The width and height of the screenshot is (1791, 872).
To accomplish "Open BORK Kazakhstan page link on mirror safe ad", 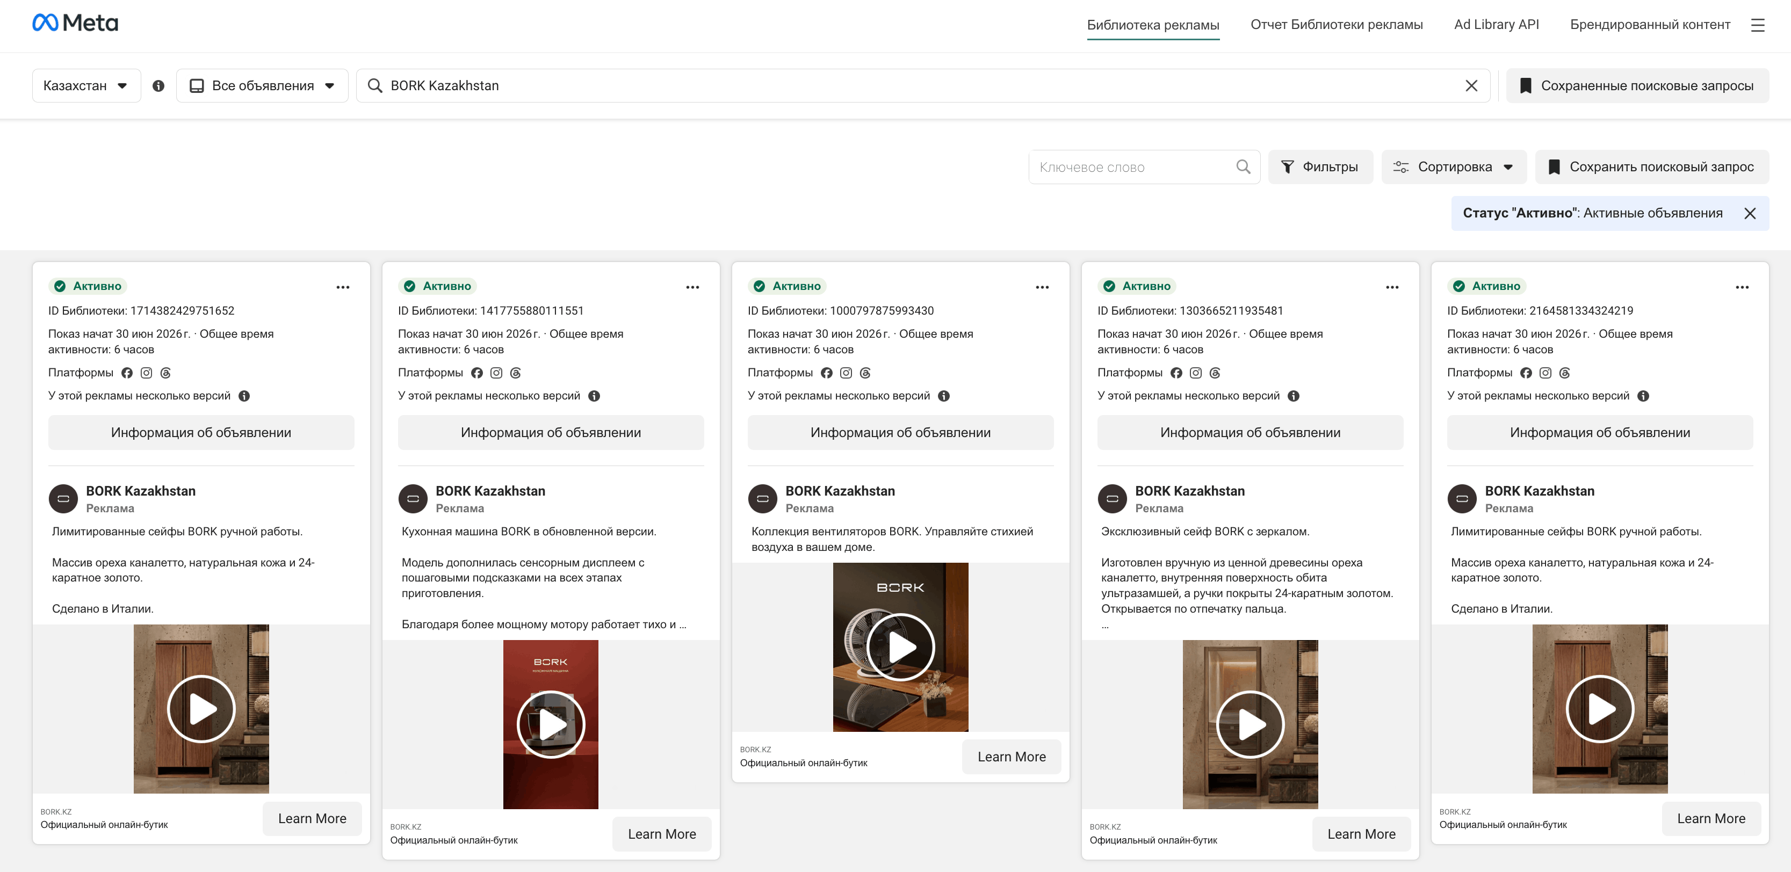I will tap(1189, 491).
